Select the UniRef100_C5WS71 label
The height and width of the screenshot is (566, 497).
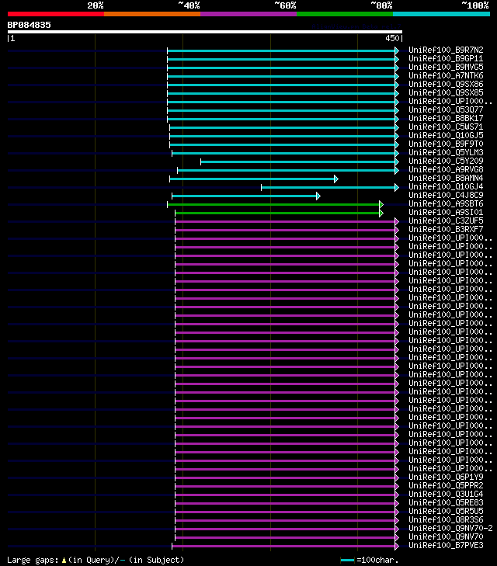pos(446,127)
